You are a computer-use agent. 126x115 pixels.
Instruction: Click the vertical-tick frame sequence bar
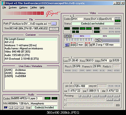[79, 40]
